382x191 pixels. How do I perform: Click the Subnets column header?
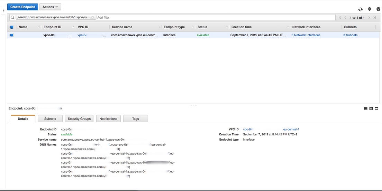pos(350,27)
